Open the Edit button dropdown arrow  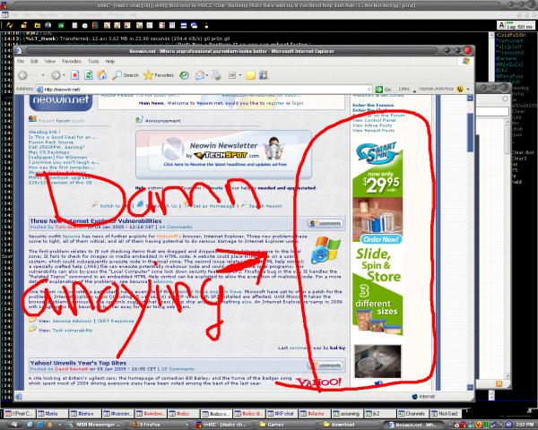pos(239,75)
